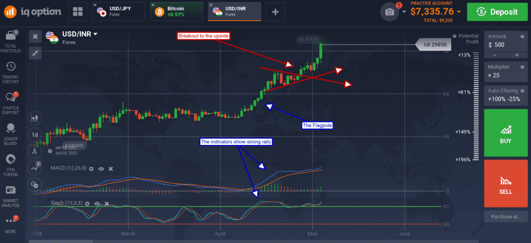Click the red SELL button
This screenshot has width=531, height=243.
(x=506, y=183)
